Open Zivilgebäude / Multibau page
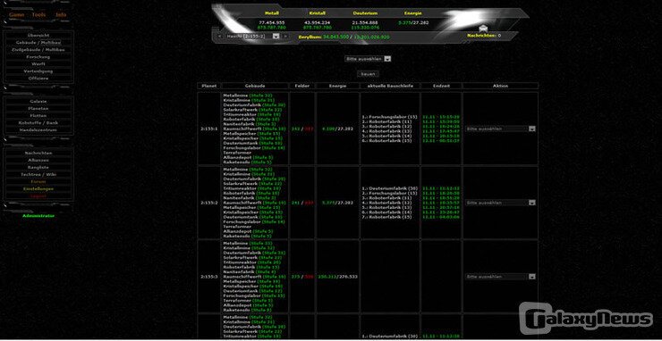 [x=38, y=50]
